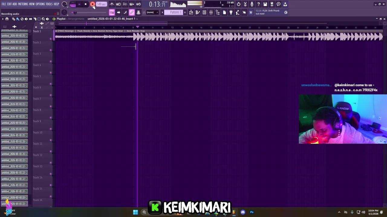Click the globe online news icon

point(286,12)
